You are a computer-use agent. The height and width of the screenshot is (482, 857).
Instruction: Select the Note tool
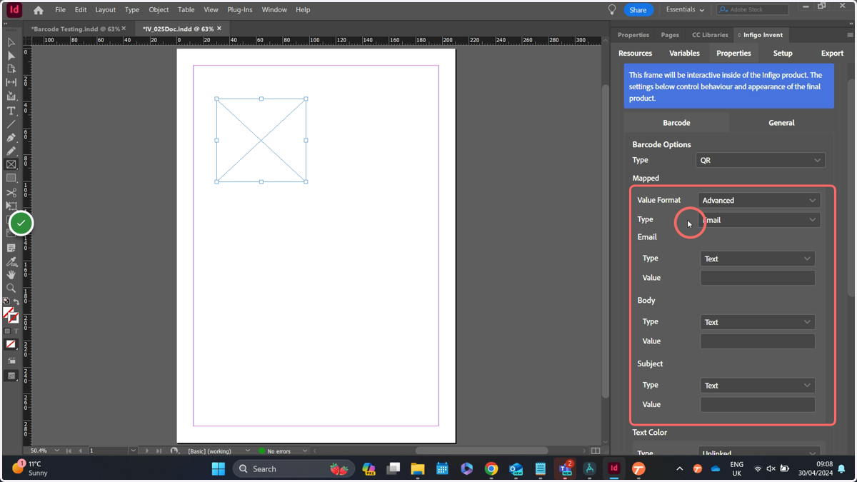pyautogui.click(x=11, y=248)
